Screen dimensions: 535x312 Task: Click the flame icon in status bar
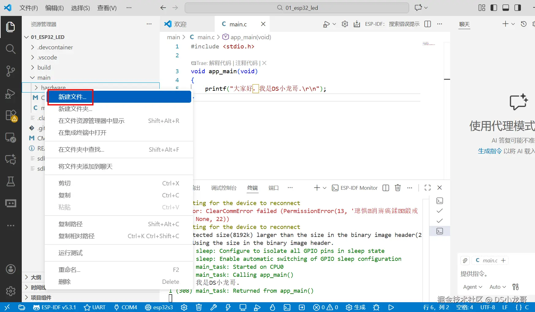[x=272, y=307]
